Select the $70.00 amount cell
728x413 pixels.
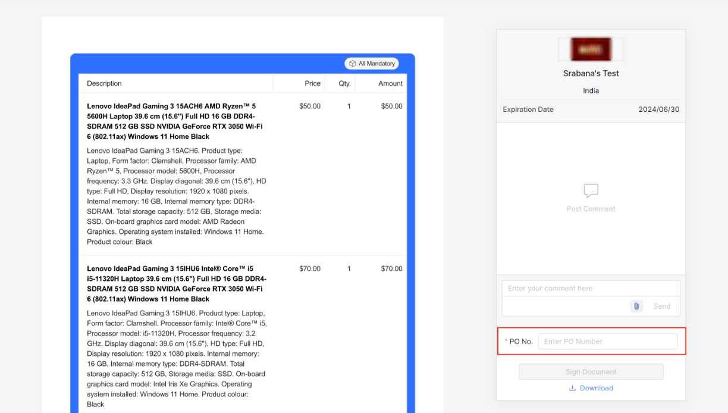point(392,269)
